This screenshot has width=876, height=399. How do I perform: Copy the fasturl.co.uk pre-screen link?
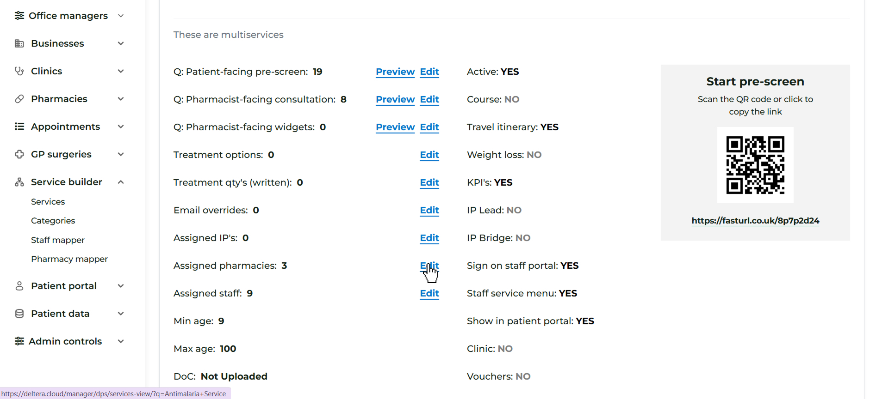pyautogui.click(x=755, y=221)
